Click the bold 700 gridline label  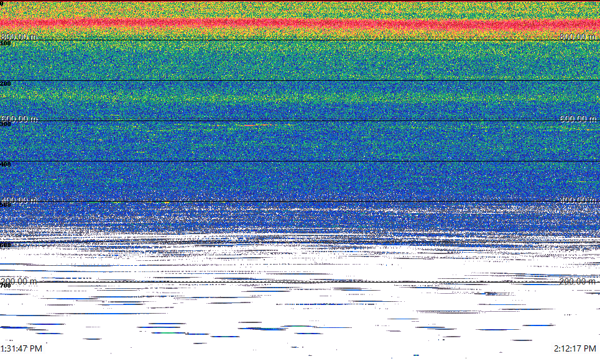click(6, 286)
